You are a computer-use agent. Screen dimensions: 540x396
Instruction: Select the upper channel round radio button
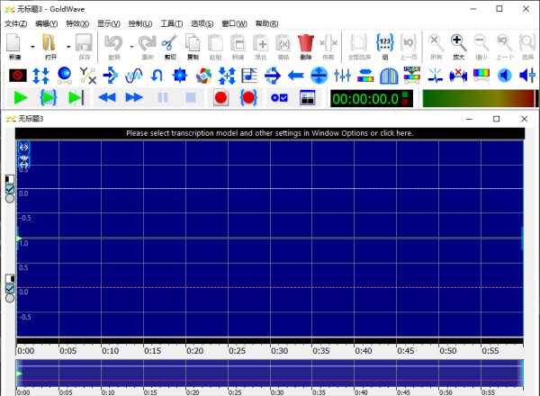tap(10, 198)
